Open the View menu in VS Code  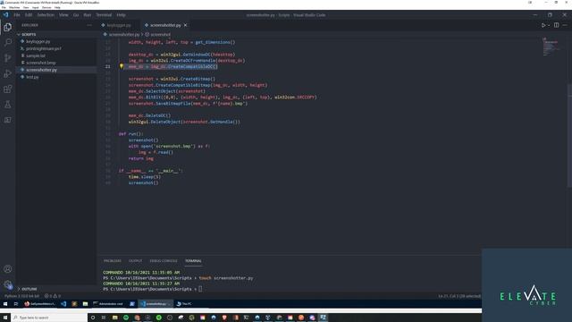(x=63, y=15)
